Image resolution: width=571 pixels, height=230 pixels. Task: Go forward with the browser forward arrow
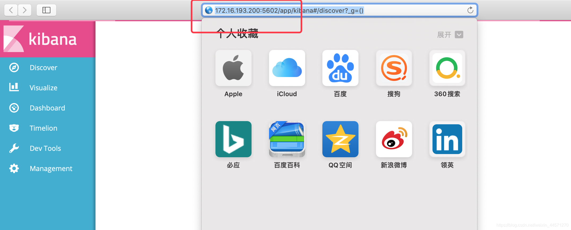(x=25, y=10)
